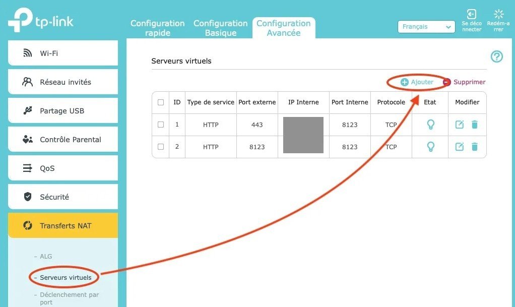
Task: Click the HTTP cell in row 1
Action: pos(211,125)
